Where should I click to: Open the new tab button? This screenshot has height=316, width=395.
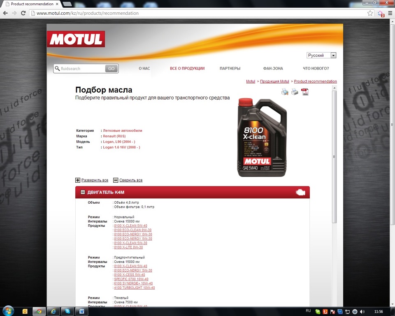tap(67, 4)
